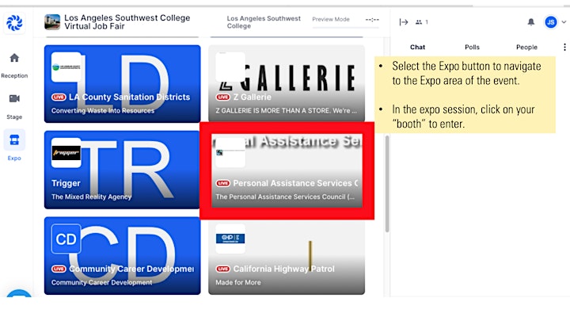This screenshot has height=321, width=570.
Task: Select the Expo booth icon in sidebar
Action: point(14,139)
